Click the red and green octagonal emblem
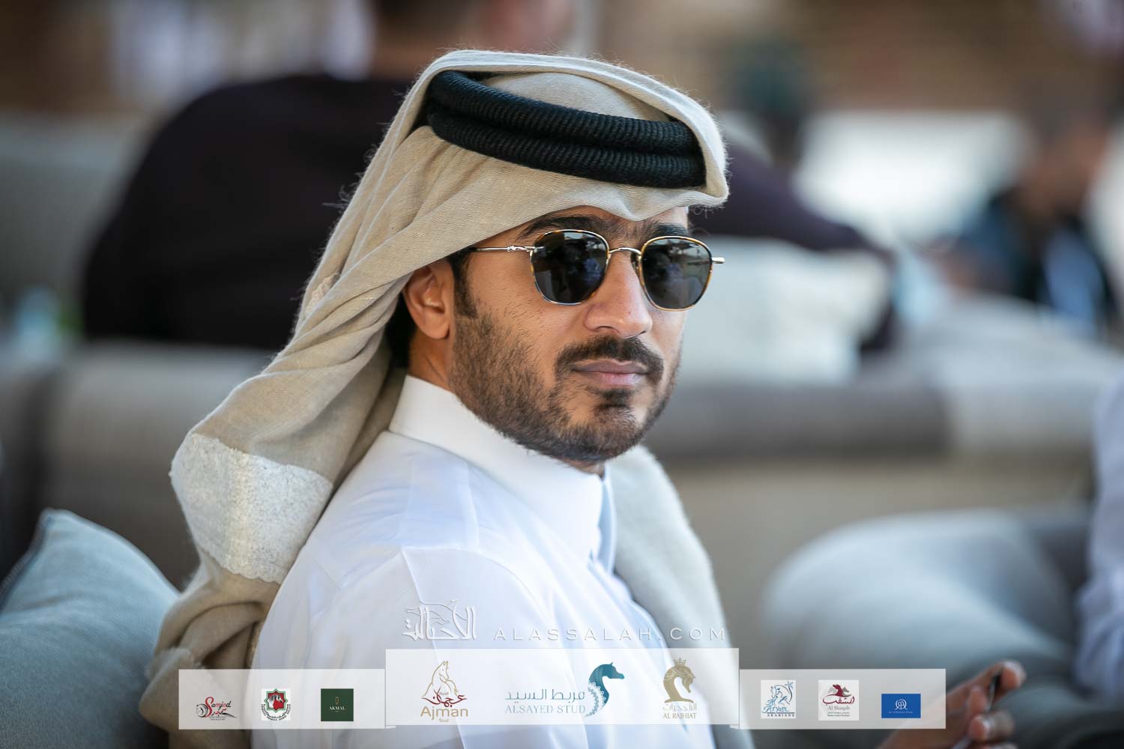 pos(276,705)
